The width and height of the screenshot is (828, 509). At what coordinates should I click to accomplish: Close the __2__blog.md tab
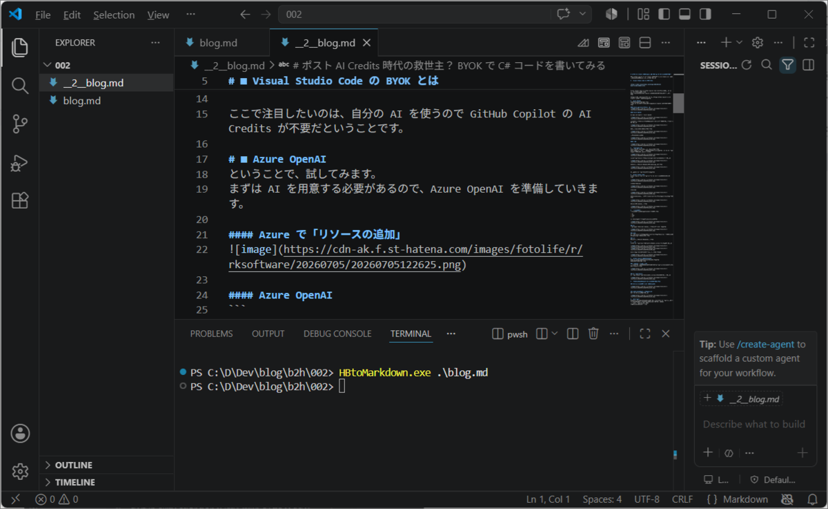pyautogui.click(x=367, y=43)
